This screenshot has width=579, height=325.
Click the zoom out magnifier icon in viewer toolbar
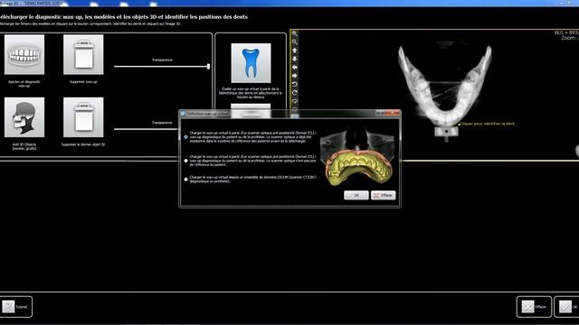[x=295, y=42]
